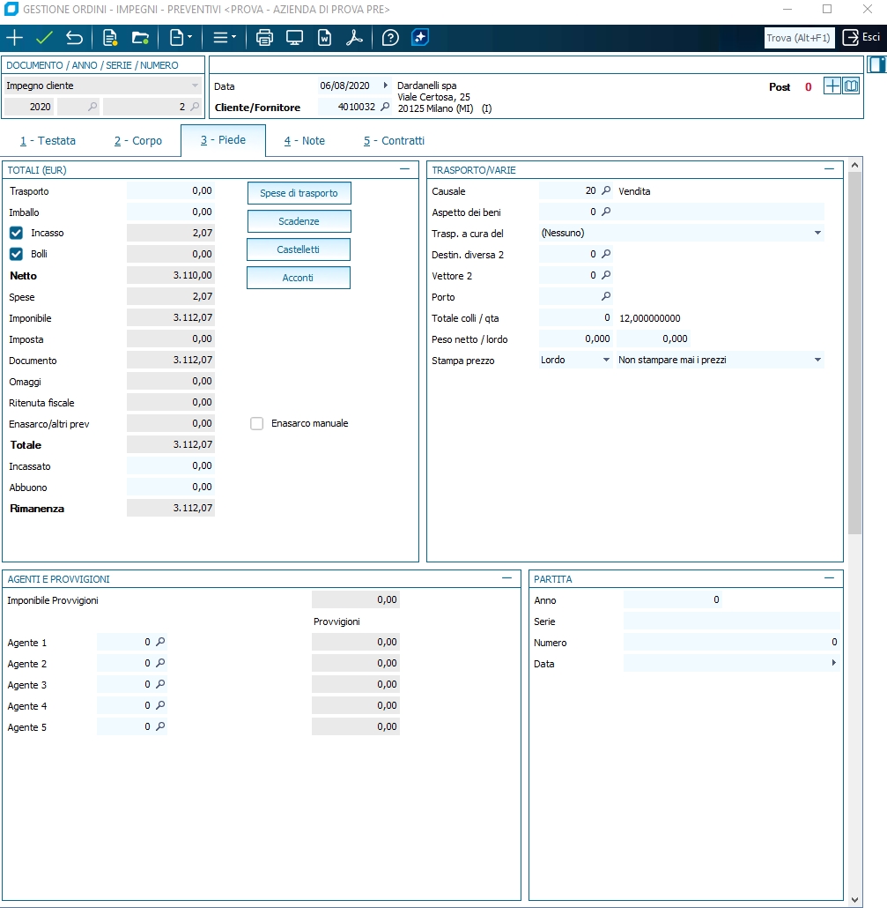Enable Enasarco manuale checkbox
This screenshot has width=887, height=908.
coord(257,424)
